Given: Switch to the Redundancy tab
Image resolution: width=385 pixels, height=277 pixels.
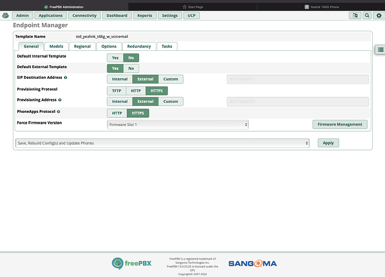Looking at the screenshot, I should coord(139,46).
